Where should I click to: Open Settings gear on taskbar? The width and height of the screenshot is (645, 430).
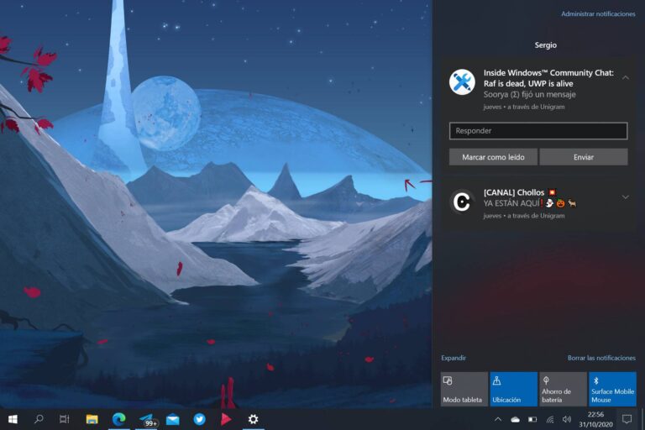pos(253,419)
